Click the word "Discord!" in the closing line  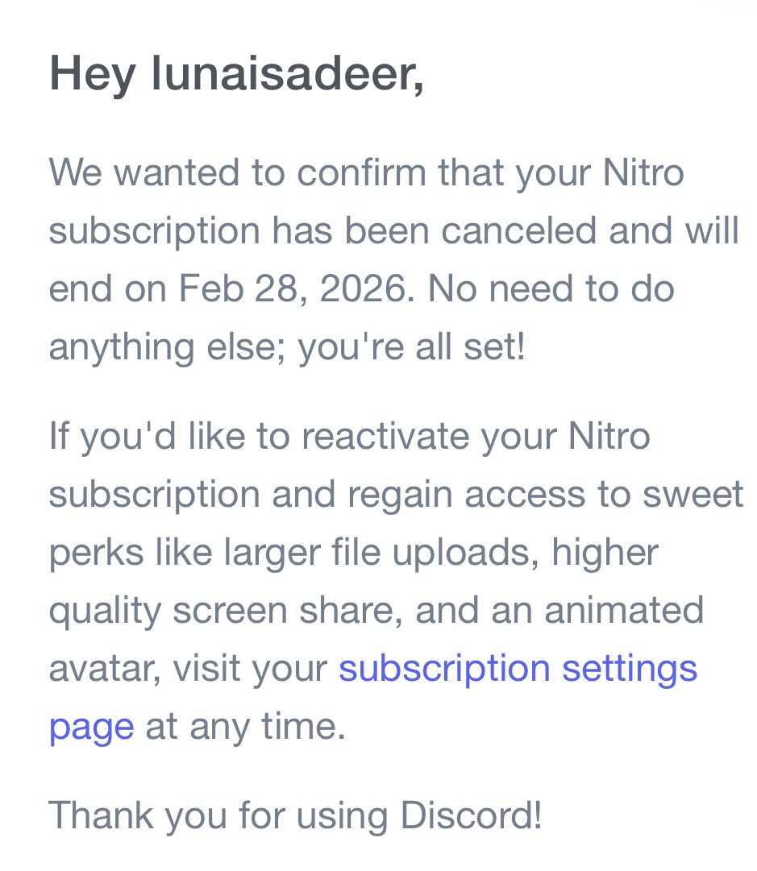click(471, 815)
